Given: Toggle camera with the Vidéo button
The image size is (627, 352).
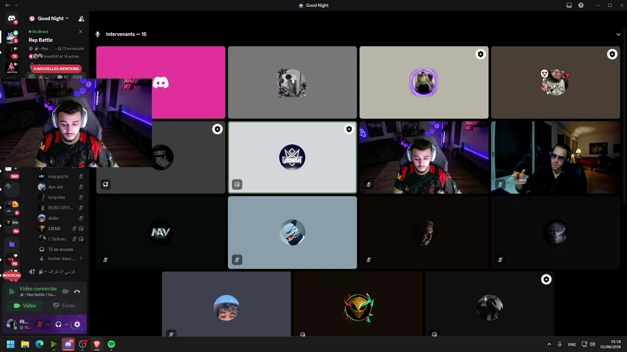Looking at the screenshot, I should click(x=24, y=306).
